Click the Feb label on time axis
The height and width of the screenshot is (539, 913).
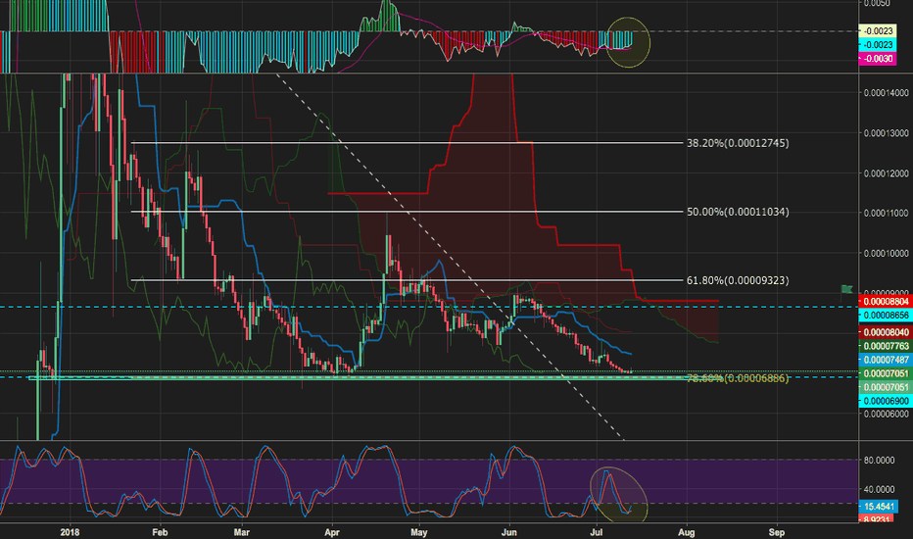click(x=160, y=532)
